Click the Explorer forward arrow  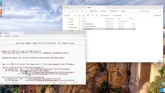click(69, 11)
